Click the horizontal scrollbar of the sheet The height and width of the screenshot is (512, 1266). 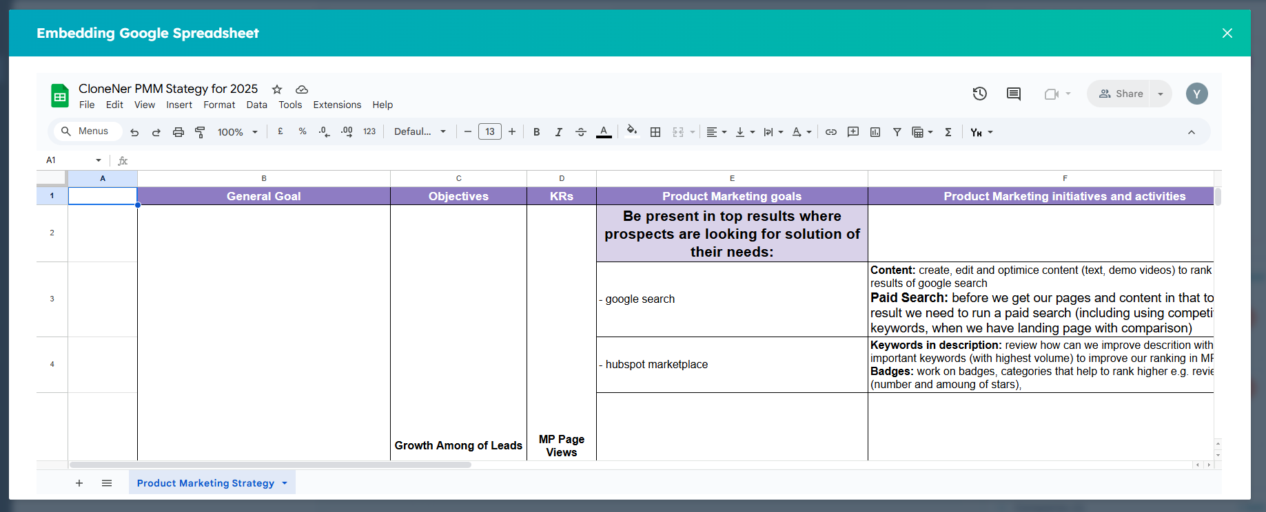270,465
